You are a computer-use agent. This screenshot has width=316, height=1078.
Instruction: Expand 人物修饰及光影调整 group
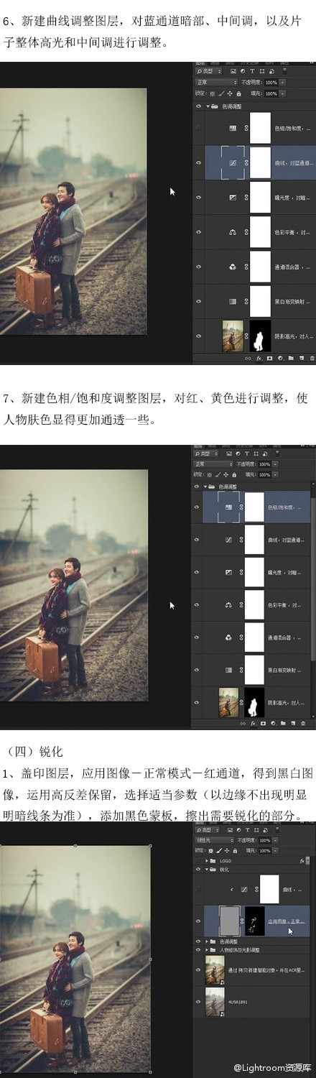coord(207,951)
